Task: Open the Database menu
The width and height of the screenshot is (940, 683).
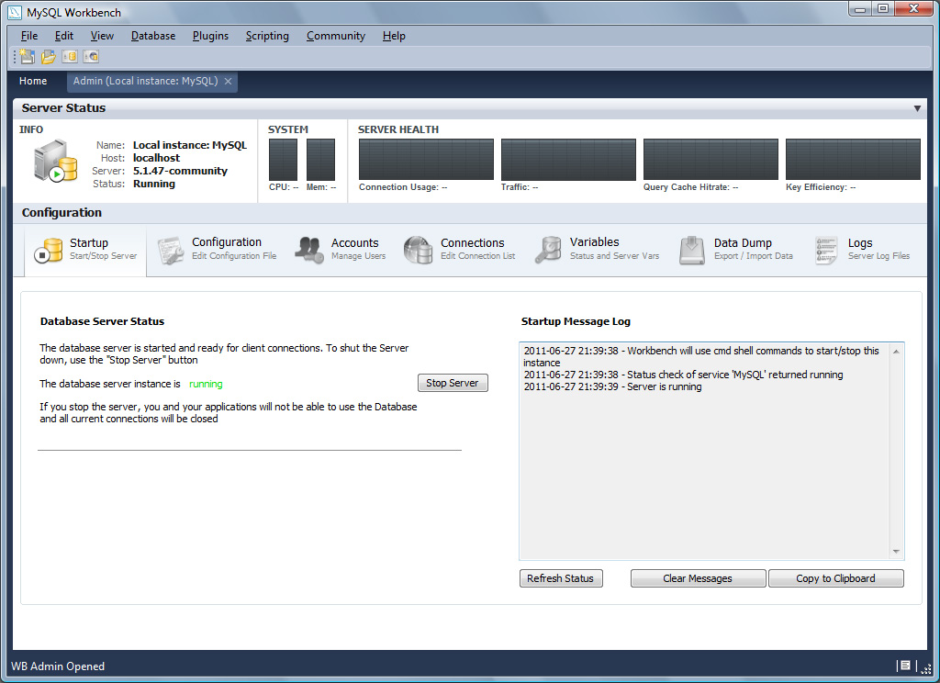Action: pos(153,36)
